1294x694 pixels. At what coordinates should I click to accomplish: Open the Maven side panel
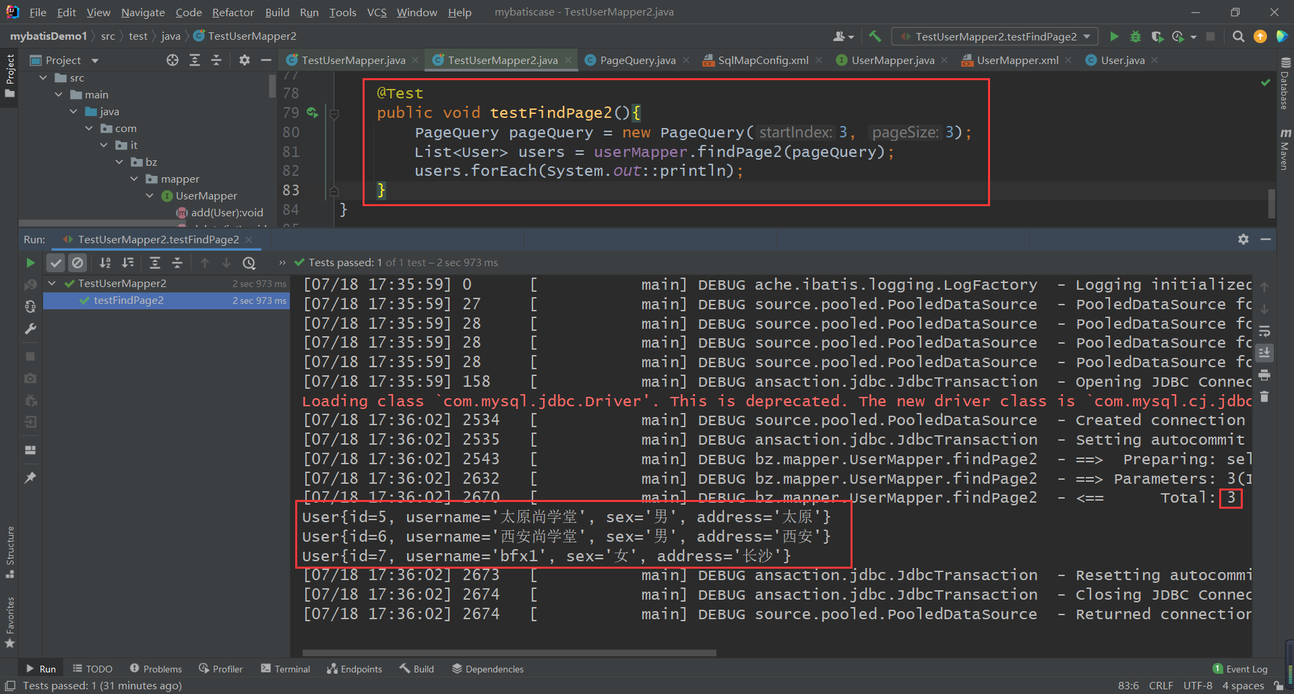click(x=1285, y=150)
